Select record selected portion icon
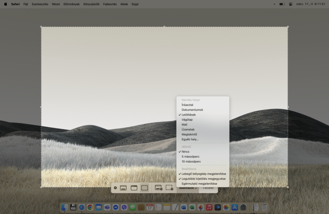 169,188
